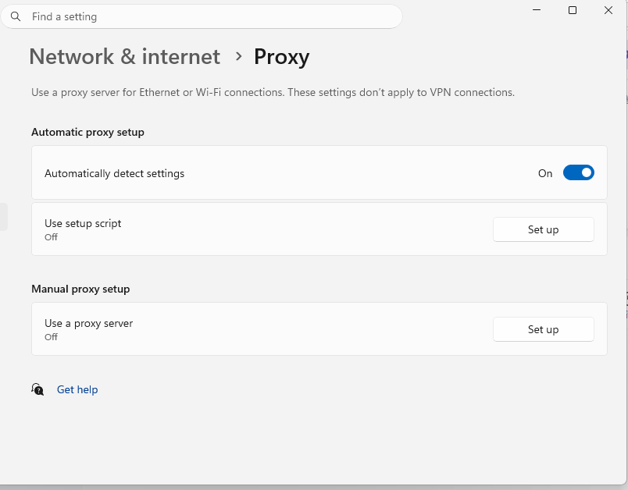Click Off status under Use setup script
This screenshot has width=628, height=490.
(x=51, y=237)
